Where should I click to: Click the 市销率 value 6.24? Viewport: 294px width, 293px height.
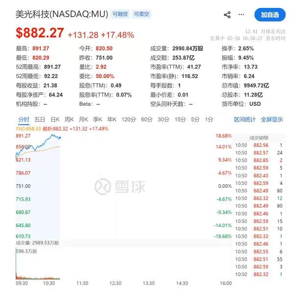point(249,76)
